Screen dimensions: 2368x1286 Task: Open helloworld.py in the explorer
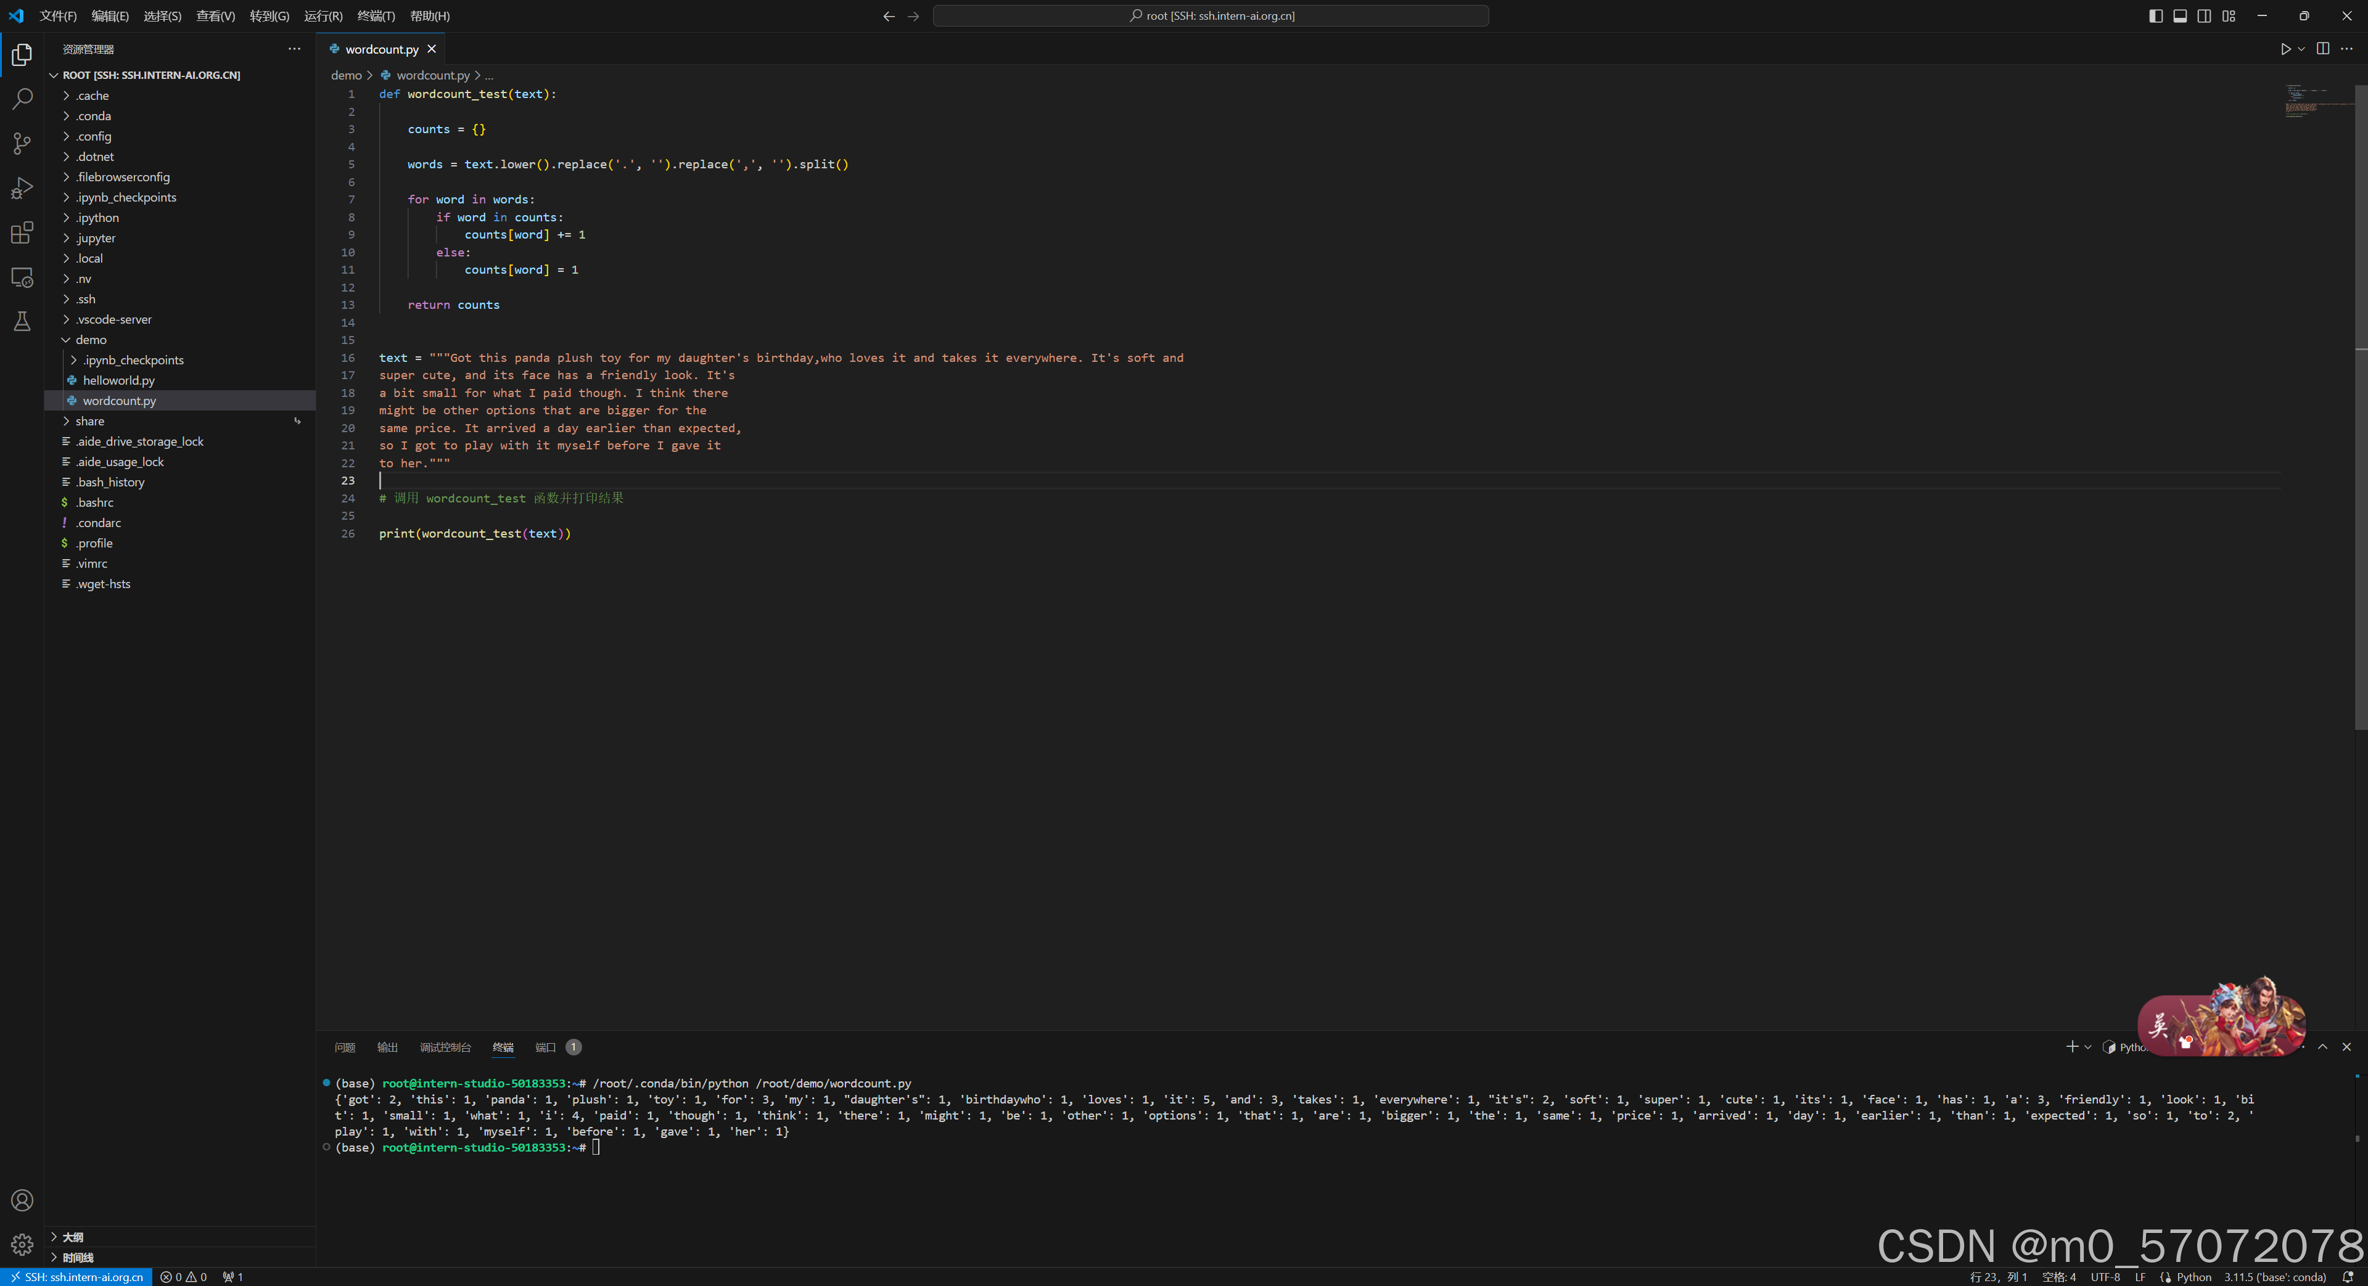[118, 380]
